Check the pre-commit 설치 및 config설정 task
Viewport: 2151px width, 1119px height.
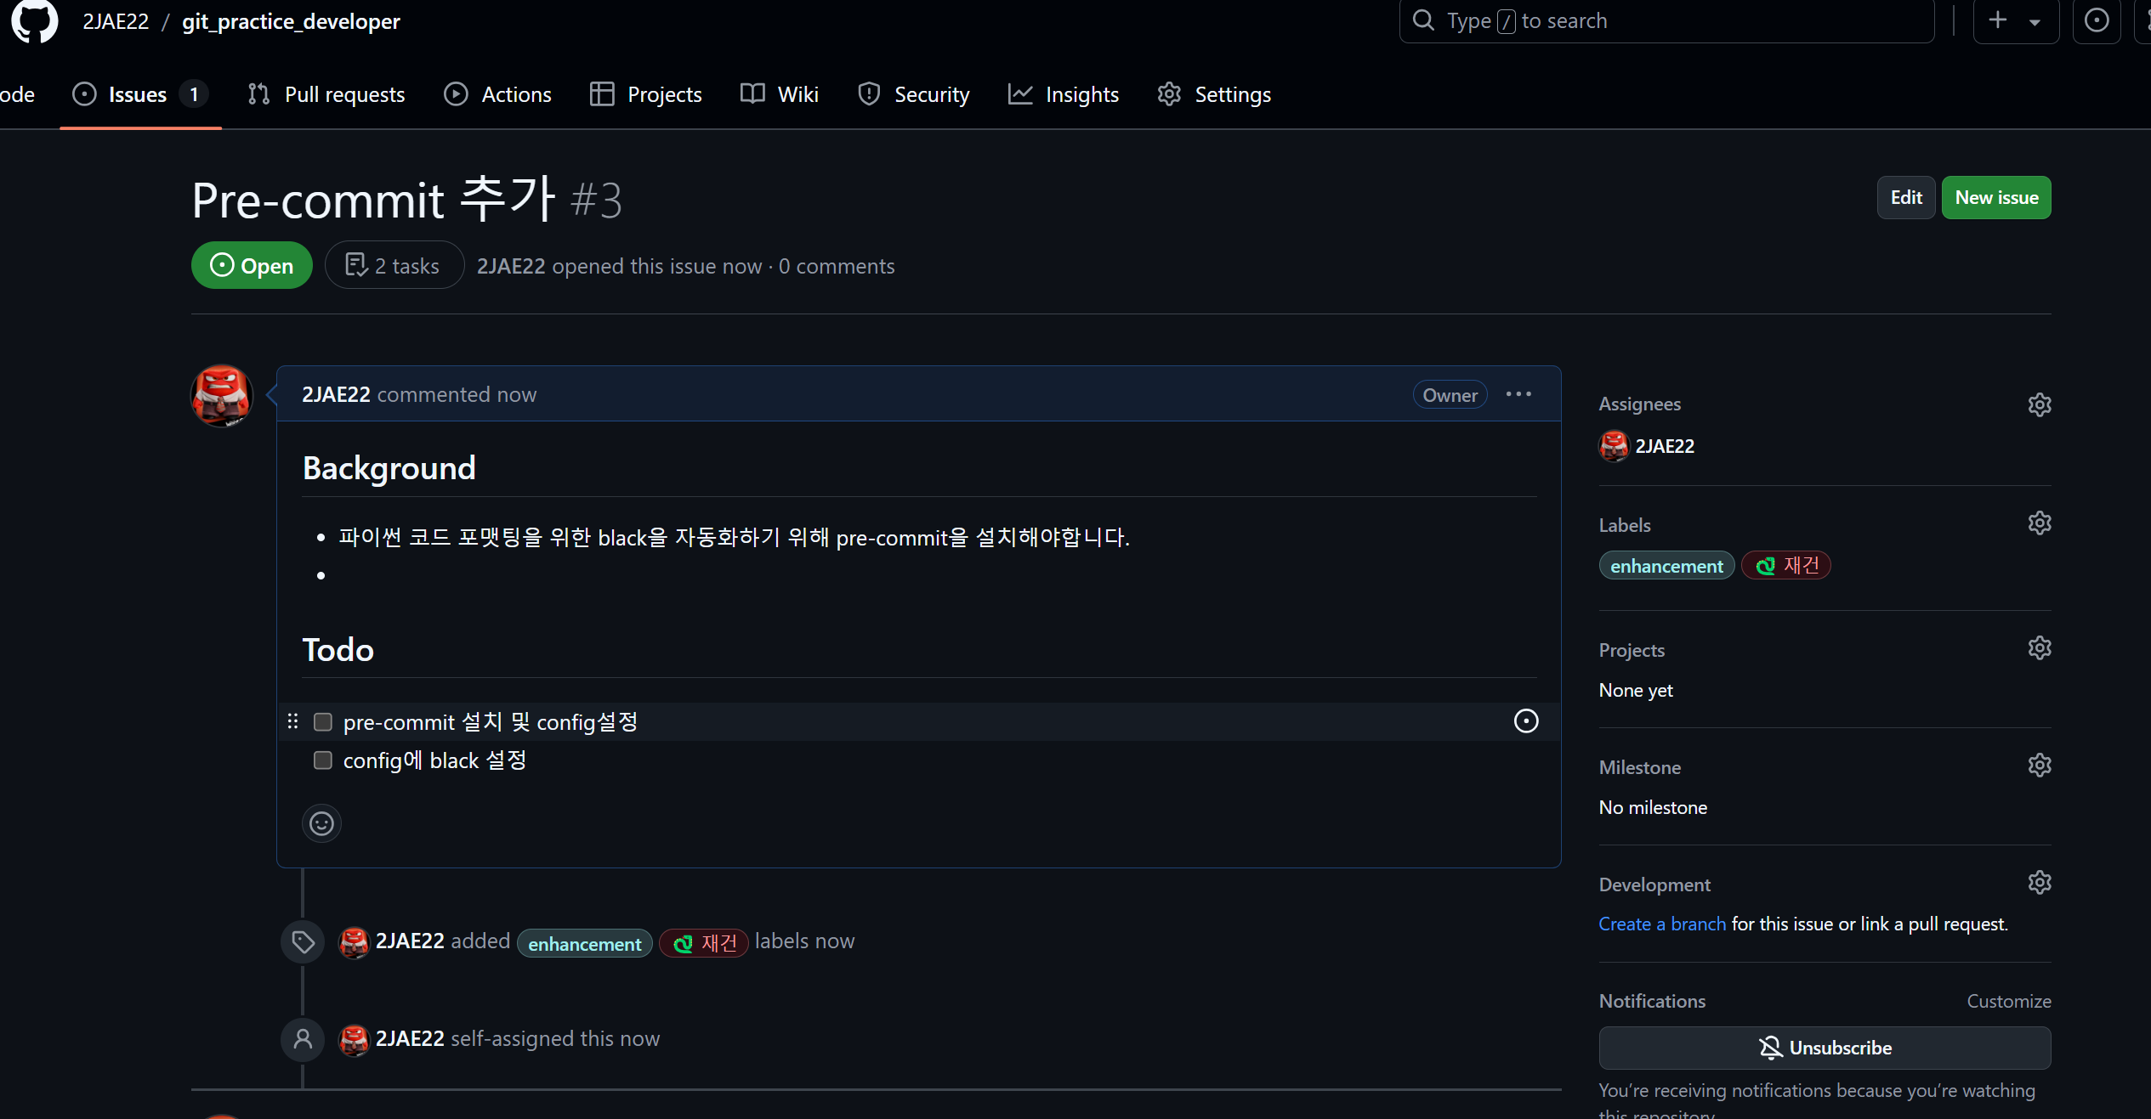(x=323, y=722)
